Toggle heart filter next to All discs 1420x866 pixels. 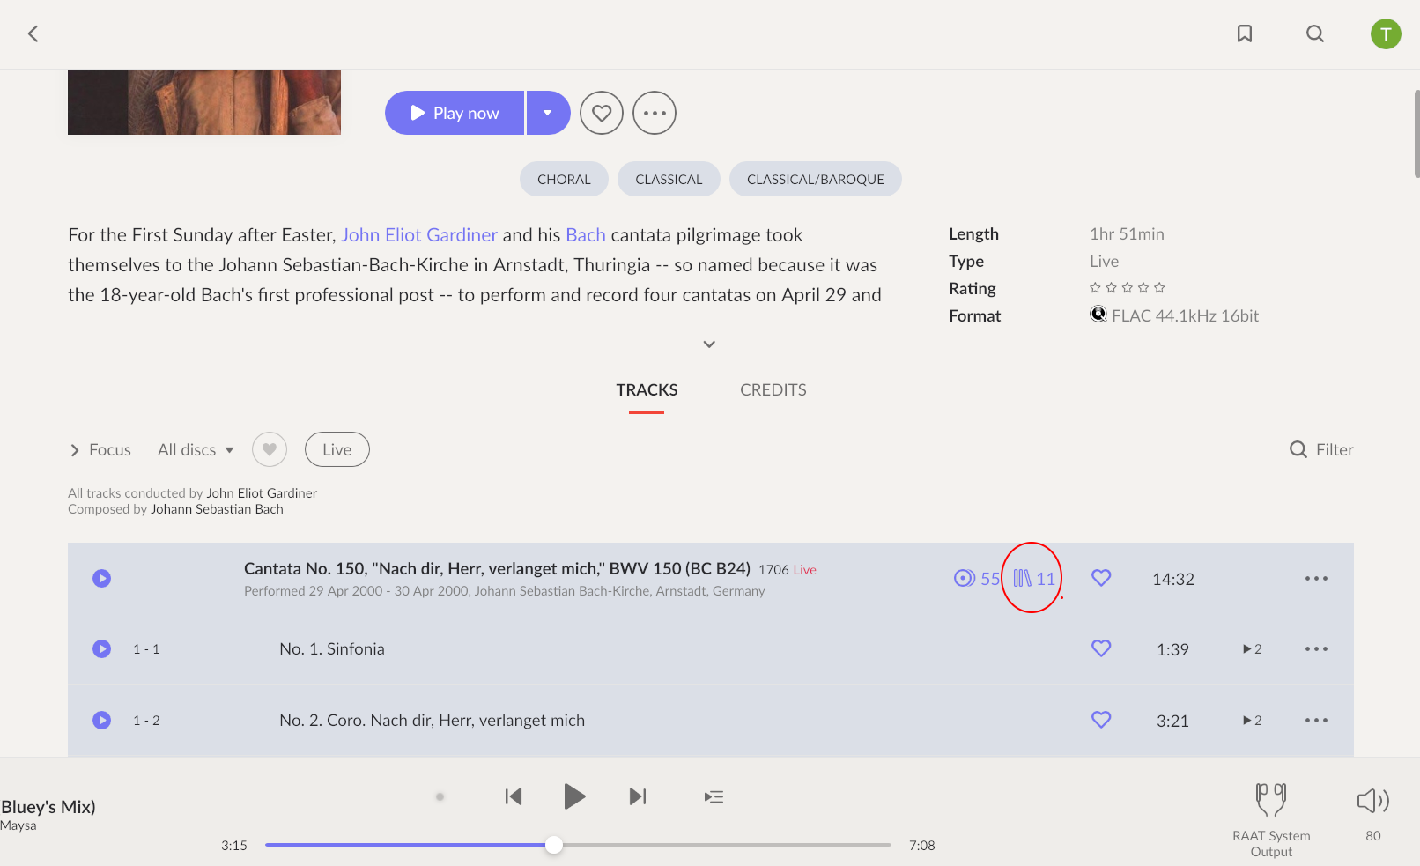point(270,449)
